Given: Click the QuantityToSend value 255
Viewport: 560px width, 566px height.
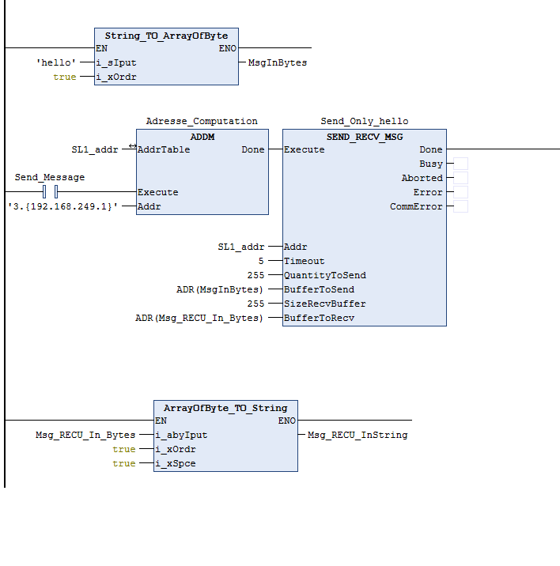Looking at the screenshot, I should click(x=255, y=275).
